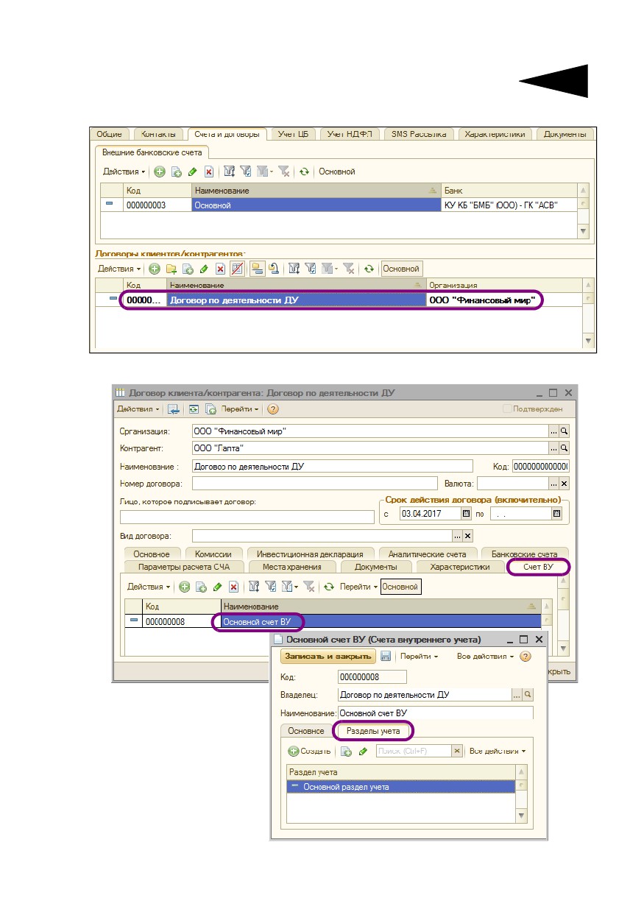Expand Перейти menu in contract window
This screenshot has width=644, height=912.
click(240, 409)
